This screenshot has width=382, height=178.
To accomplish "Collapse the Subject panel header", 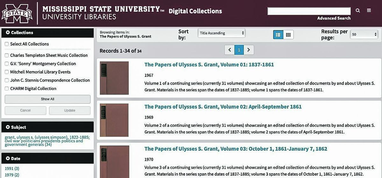I will (48, 127).
